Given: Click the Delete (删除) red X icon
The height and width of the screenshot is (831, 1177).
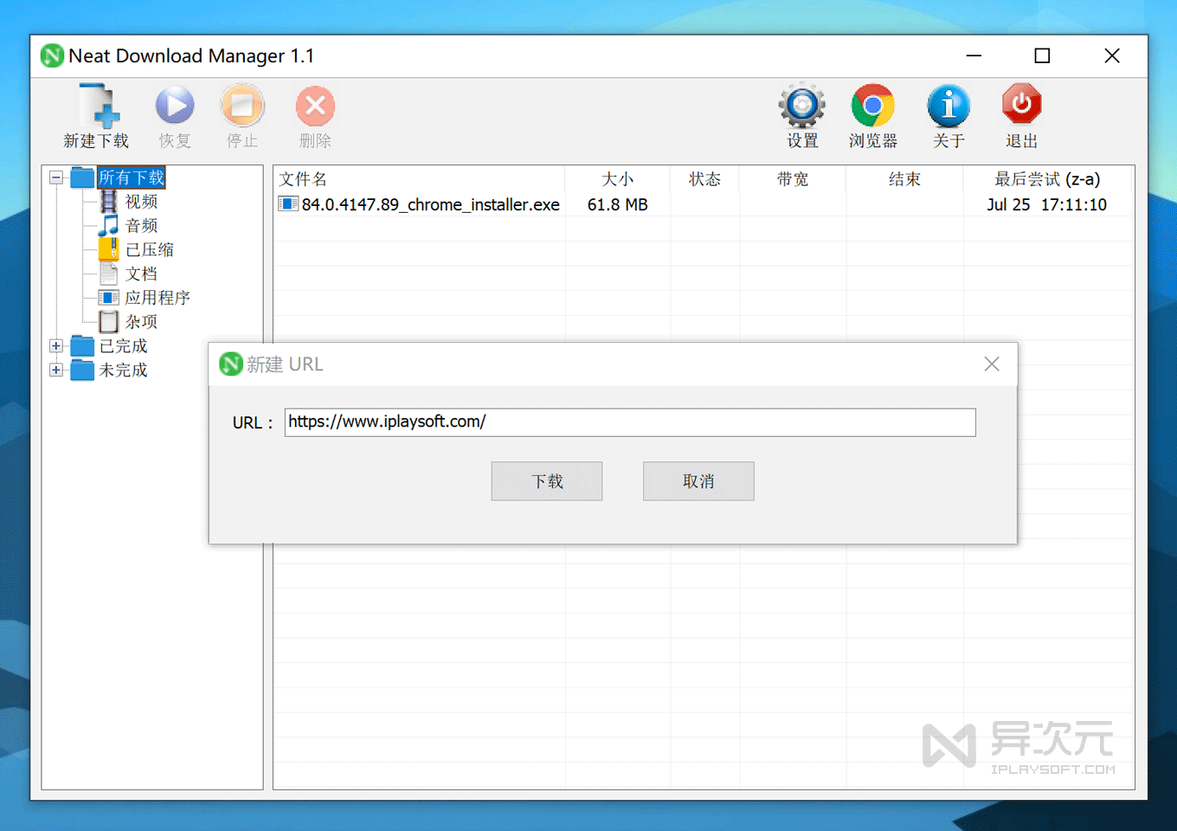Looking at the screenshot, I should (315, 106).
